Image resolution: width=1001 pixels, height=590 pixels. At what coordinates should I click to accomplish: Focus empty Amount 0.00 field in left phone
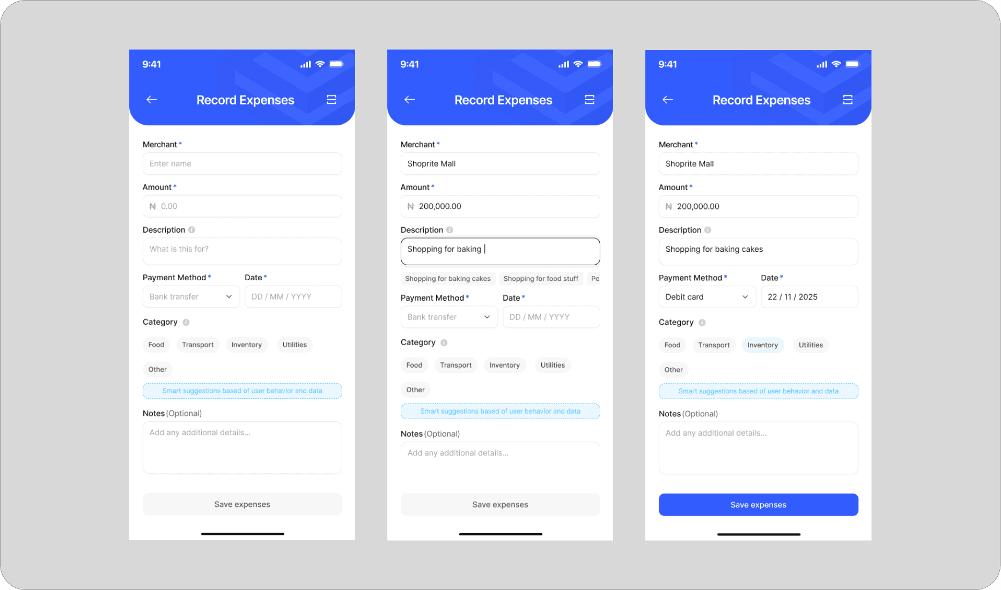(x=242, y=206)
